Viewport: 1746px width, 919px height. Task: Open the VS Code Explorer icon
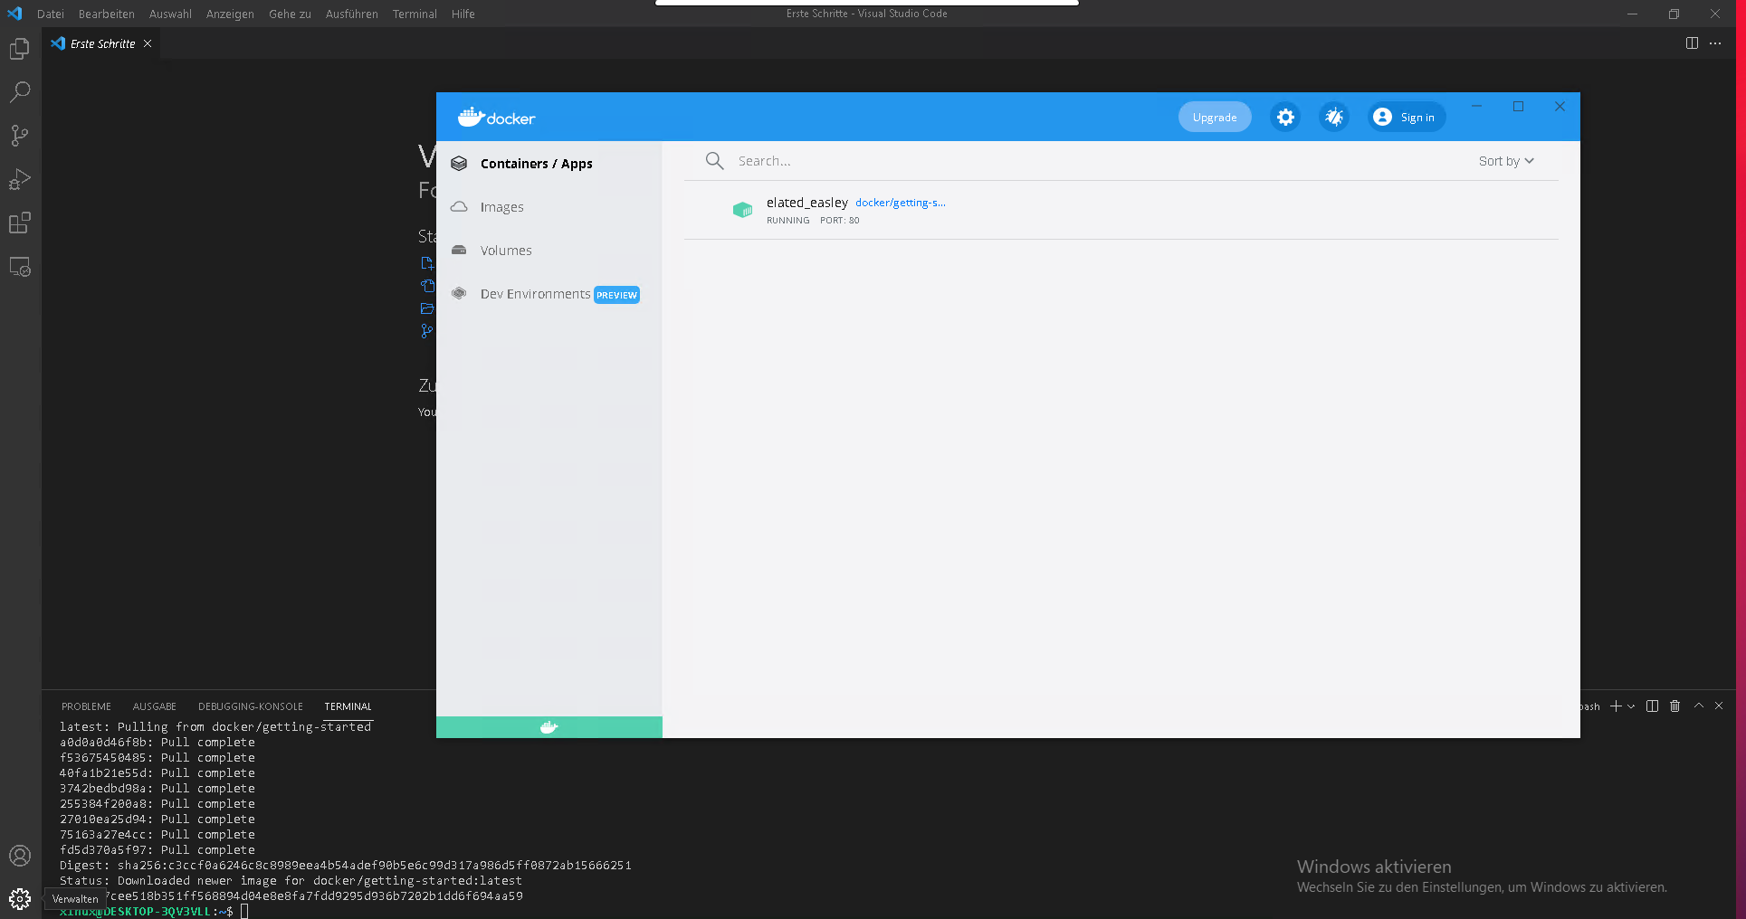click(x=20, y=49)
